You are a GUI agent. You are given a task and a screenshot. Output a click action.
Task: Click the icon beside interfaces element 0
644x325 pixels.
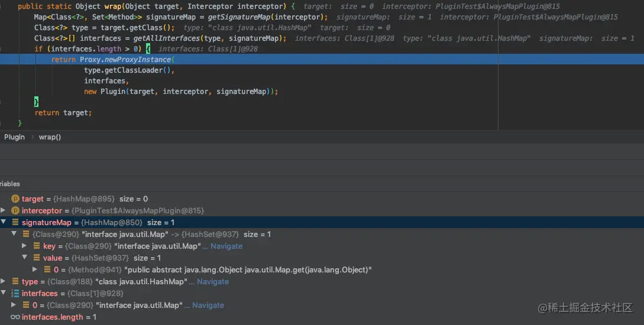coord(26,305)
